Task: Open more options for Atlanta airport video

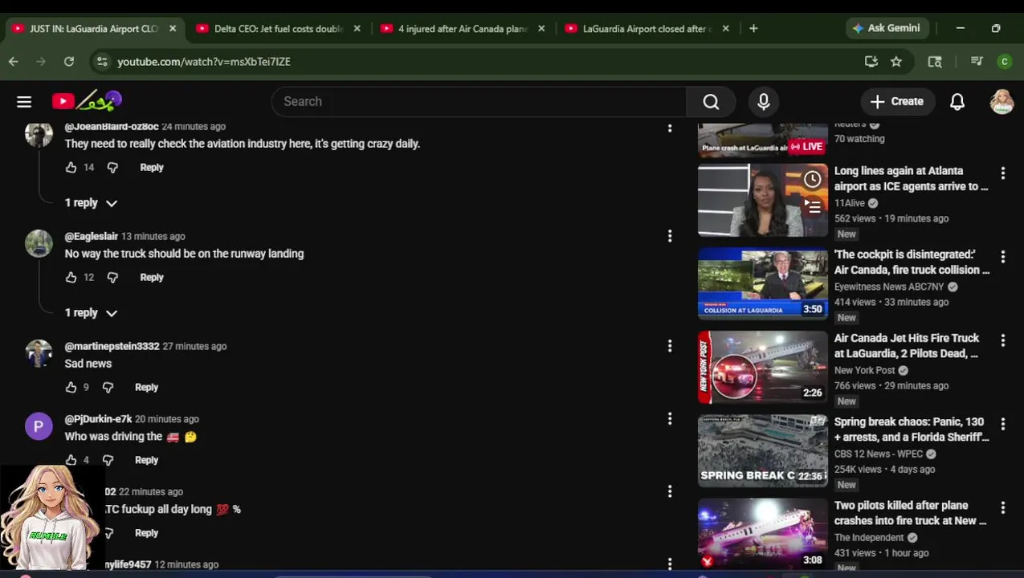Action: click(x=1002, y=173)
